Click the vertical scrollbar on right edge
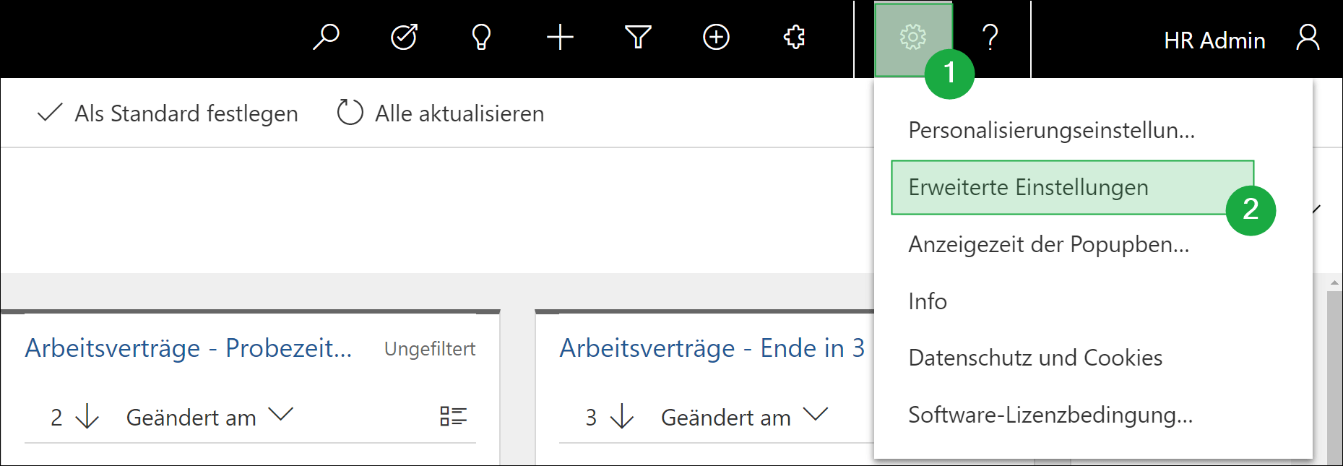The image size is (1343, 466). point(1334,376)
